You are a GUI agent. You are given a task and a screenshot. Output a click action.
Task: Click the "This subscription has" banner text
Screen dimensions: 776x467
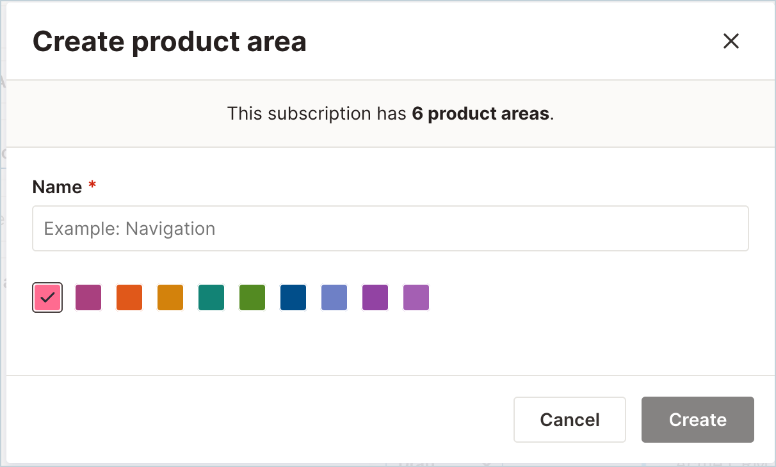[x=318, y=114]
